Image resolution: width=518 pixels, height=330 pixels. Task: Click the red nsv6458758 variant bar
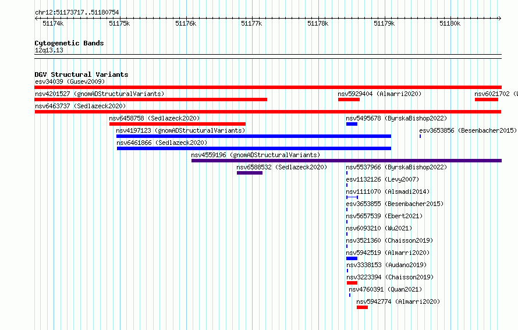pos(178,124)
